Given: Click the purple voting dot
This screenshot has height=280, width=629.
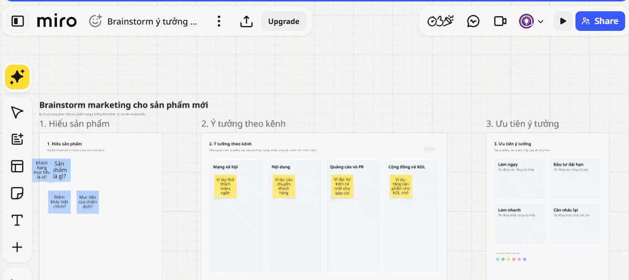Looking at the screenshot, I should pos(524,259).
